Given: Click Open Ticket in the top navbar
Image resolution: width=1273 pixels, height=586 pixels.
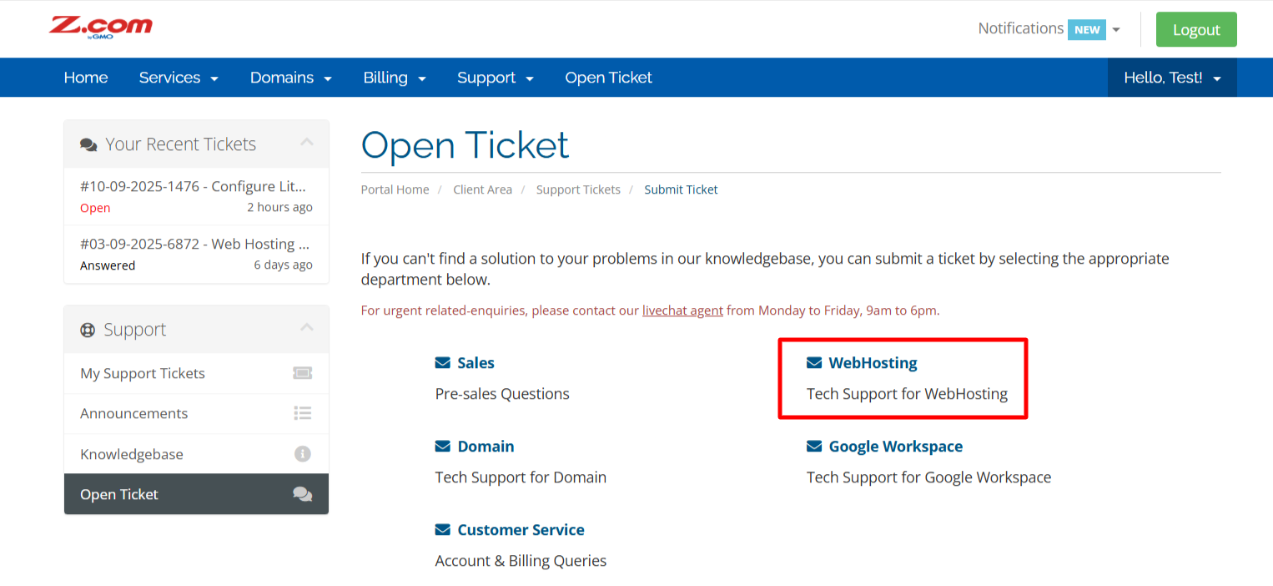Looking at the screenshot, I should pos(608,78).
